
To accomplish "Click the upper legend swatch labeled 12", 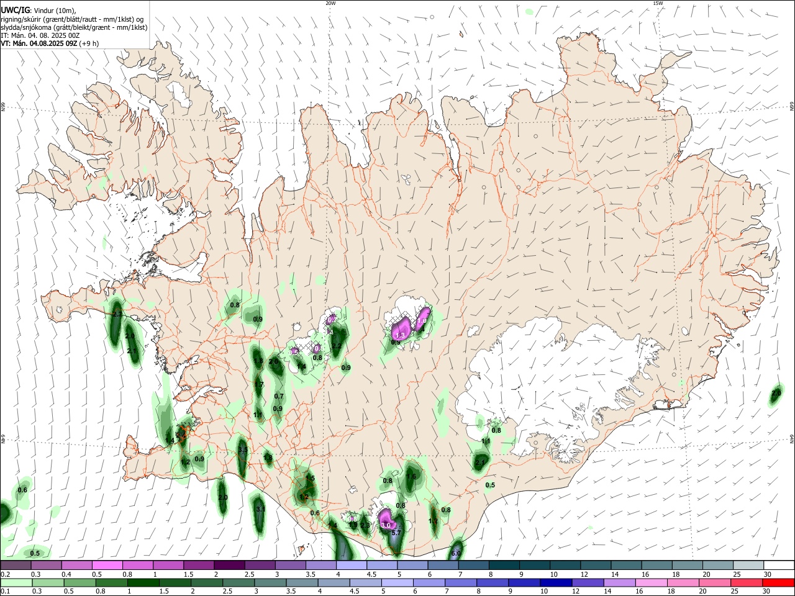I will click(594, 566).
